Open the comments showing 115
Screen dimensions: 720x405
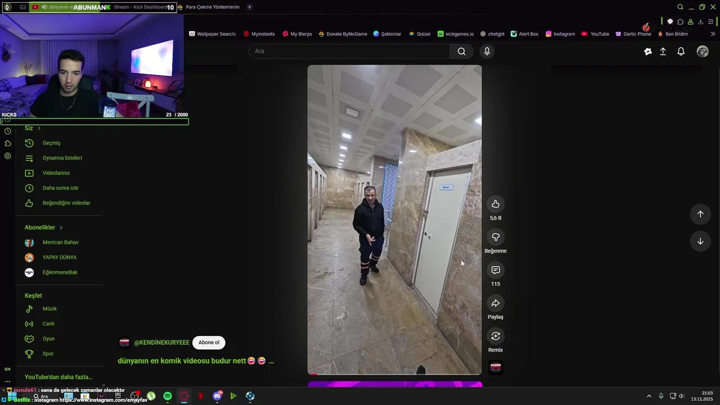(x=496, y=271)
